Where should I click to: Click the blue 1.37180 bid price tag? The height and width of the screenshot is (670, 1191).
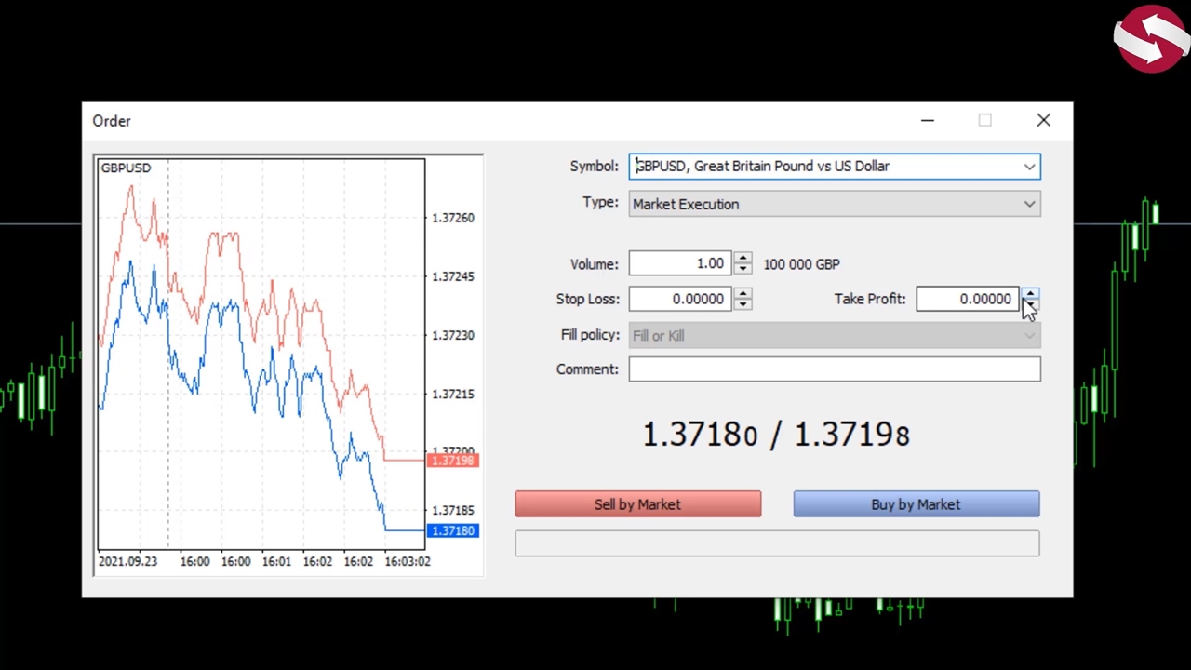click(453, 530)
